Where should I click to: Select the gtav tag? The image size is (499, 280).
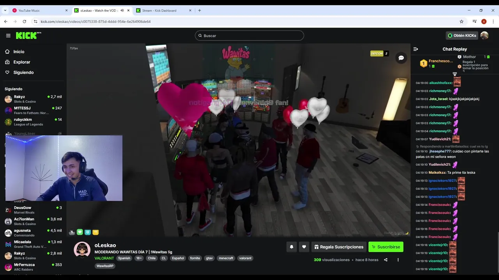[209, 258]
